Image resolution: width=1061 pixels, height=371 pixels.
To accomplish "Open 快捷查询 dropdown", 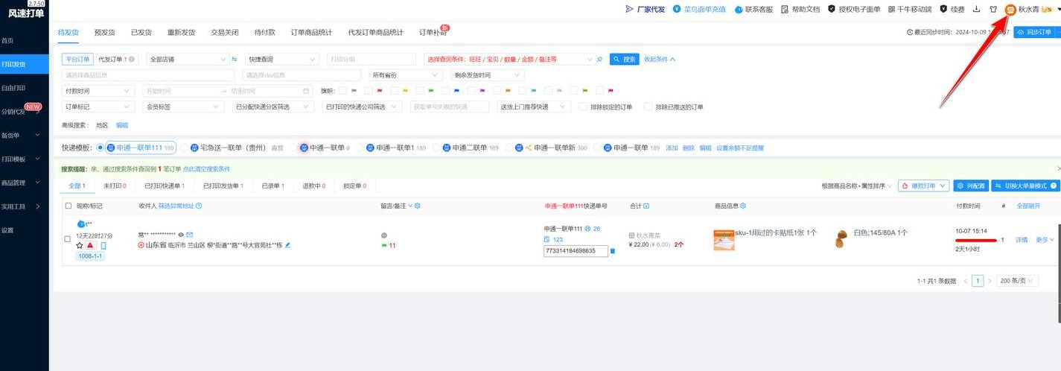I will [281, 59].
